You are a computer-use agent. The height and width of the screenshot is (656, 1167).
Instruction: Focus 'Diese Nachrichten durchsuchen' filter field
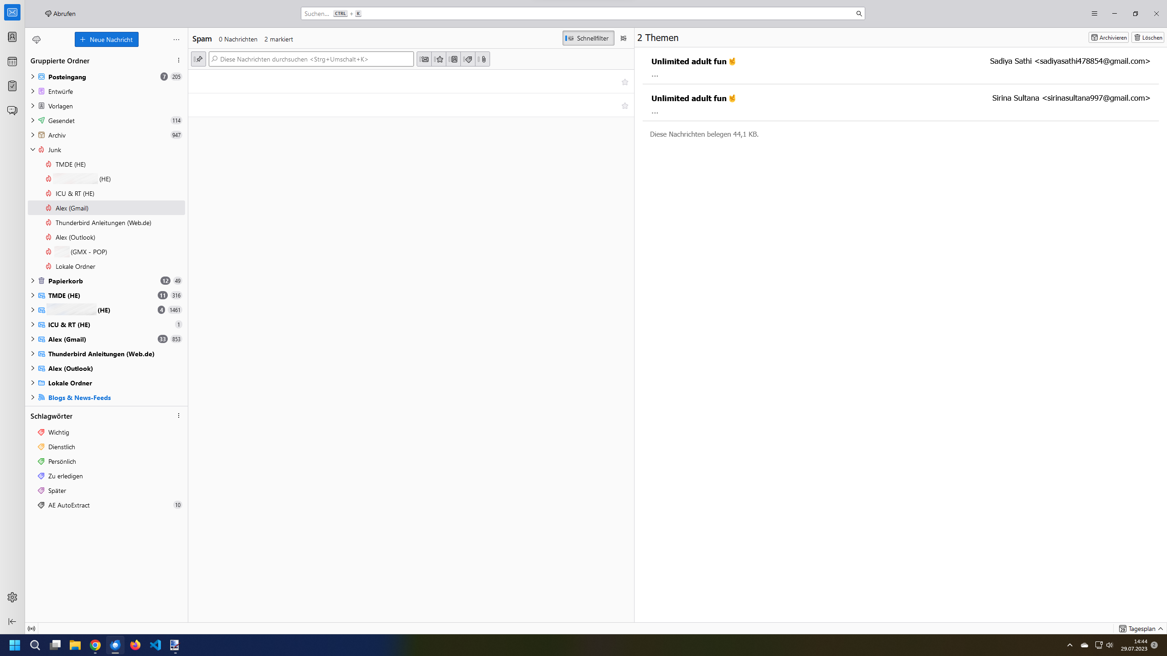[311, 59]
